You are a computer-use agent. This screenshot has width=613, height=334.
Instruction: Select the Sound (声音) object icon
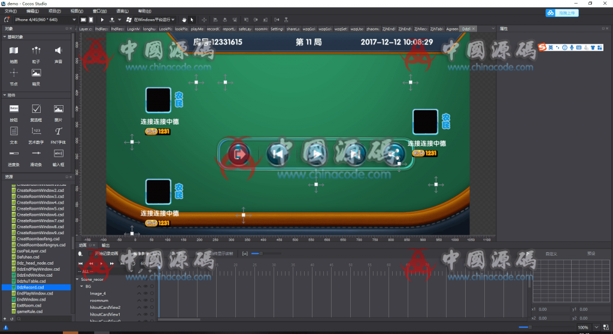click(58, 50)
